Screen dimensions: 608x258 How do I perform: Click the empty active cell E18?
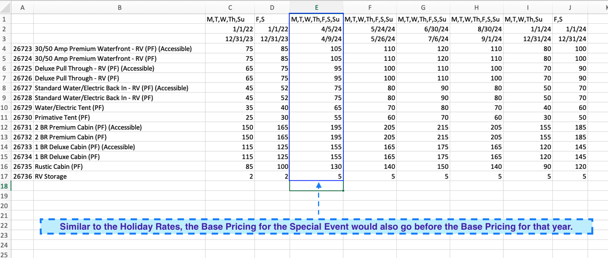[x=316, y=187]
